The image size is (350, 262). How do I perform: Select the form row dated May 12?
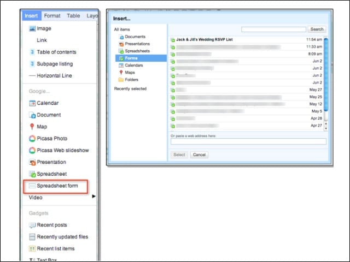pyautogui.click(x=247, y=104)
